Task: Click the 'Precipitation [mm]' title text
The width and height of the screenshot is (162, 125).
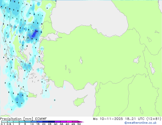Action: (17, 119)
